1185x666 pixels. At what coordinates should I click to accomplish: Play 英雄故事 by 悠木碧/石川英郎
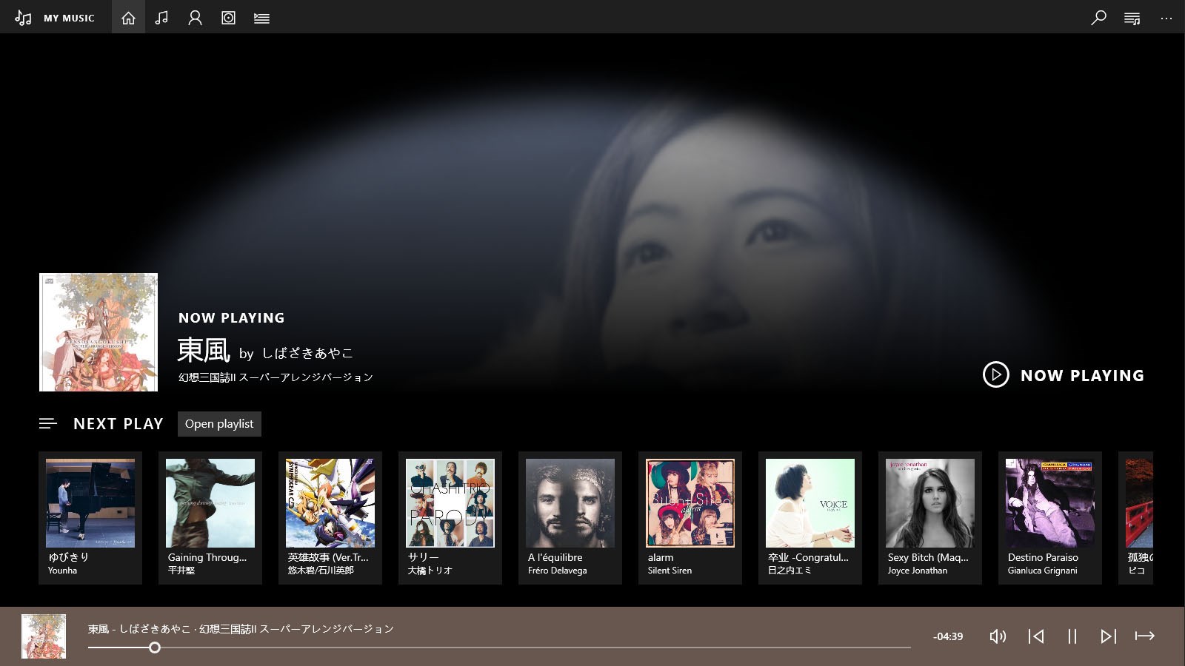point(330,518)
